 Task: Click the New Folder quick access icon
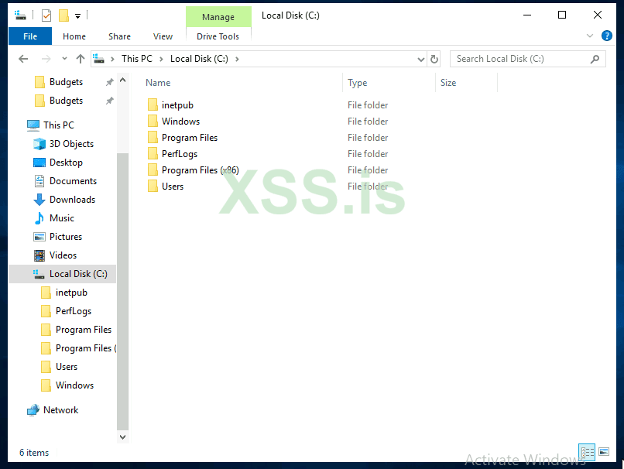63,15
